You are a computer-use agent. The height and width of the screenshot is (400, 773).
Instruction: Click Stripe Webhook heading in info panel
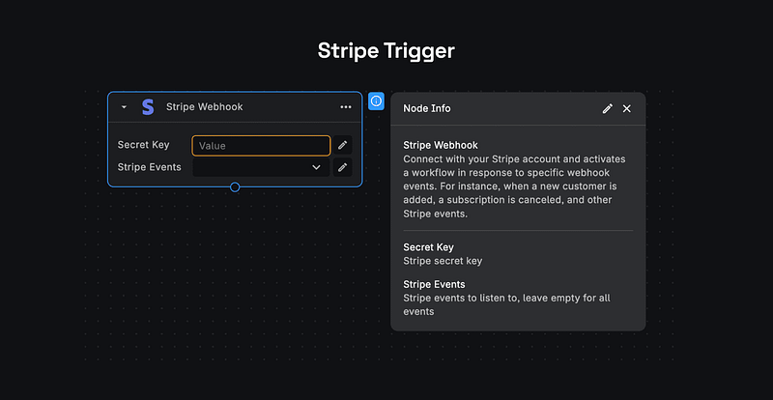[441, 146]
